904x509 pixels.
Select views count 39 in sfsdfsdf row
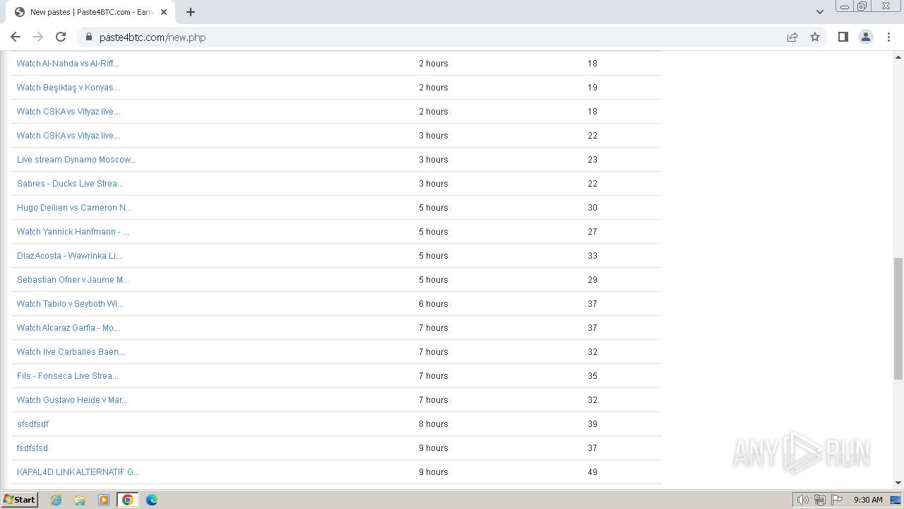(593, 424)
